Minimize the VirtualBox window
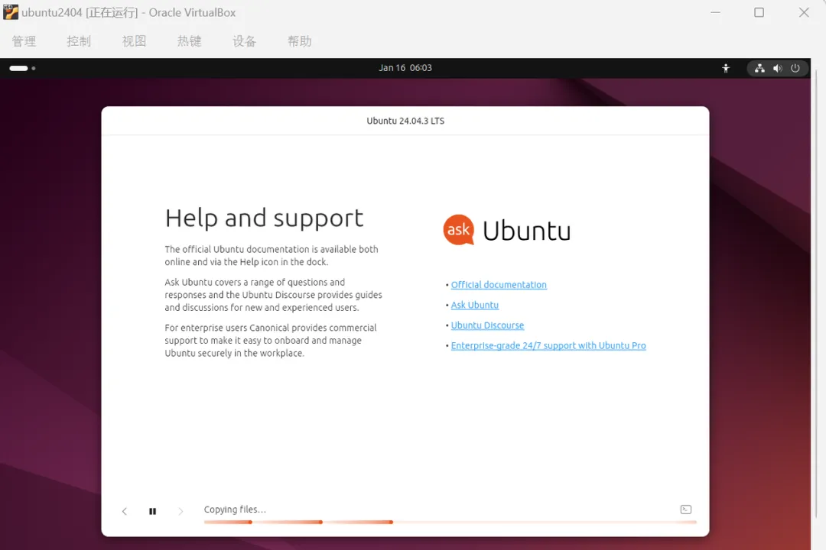The height and width of the screenshot is (550, 826). 715,12
